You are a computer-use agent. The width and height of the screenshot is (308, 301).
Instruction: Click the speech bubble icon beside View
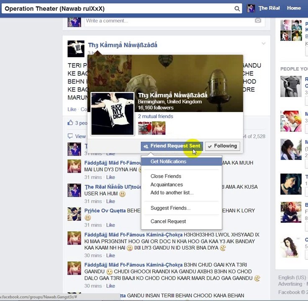(x=70, y=136)
